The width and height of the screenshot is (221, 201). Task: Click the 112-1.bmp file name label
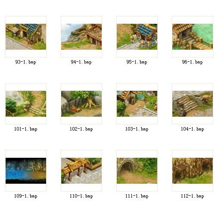(193, 196)
